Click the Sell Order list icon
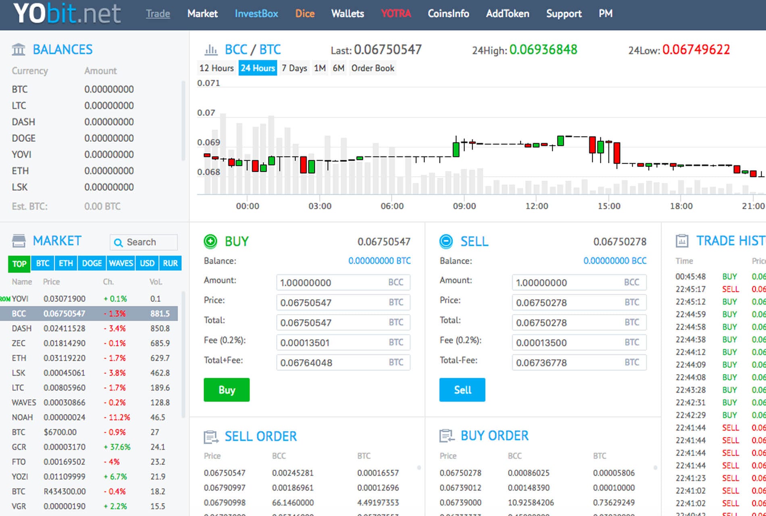This screenshot has height=516, width=766. click(211, 437)
